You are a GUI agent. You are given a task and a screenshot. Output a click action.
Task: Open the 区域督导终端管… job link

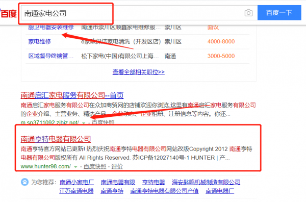51,56
